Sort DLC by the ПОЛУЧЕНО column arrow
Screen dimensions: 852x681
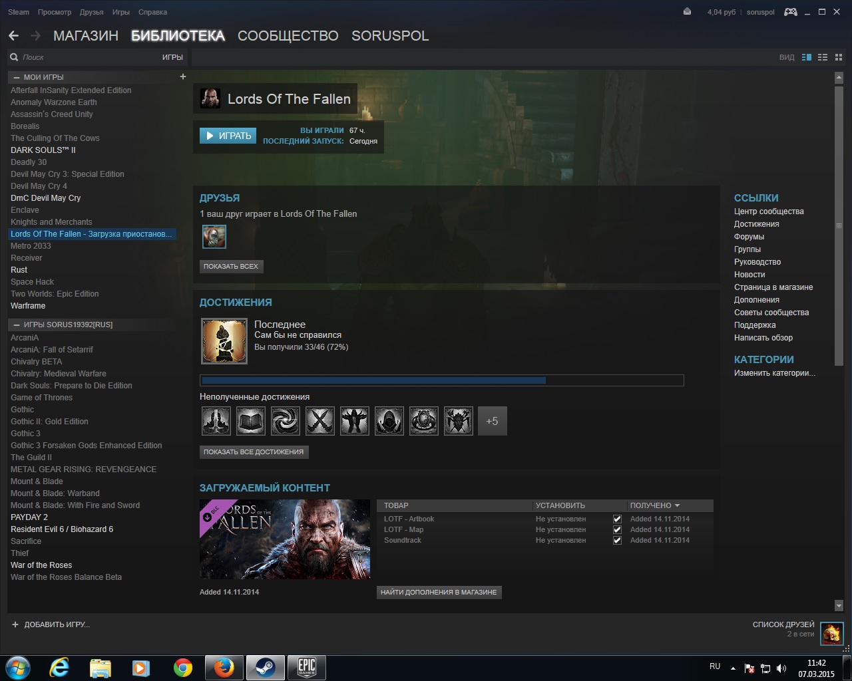coord(677,505)
